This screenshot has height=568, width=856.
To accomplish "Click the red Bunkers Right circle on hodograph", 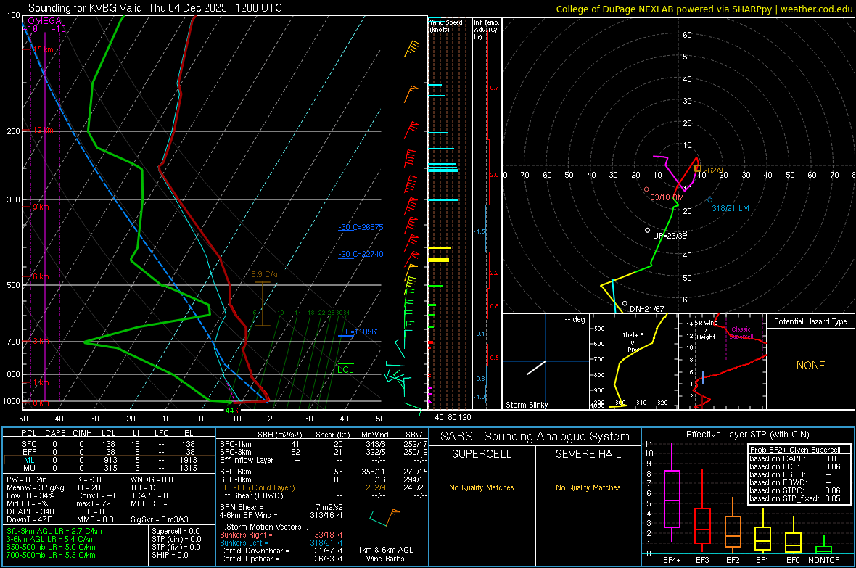I will click(646, 189).
